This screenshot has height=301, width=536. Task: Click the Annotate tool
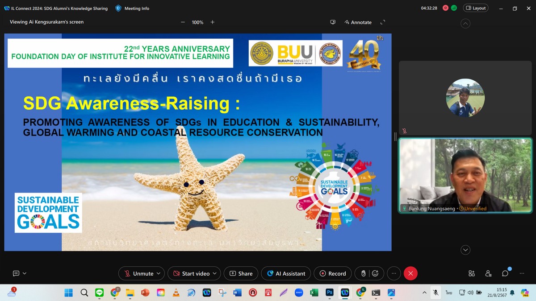(x=358, y=22)
